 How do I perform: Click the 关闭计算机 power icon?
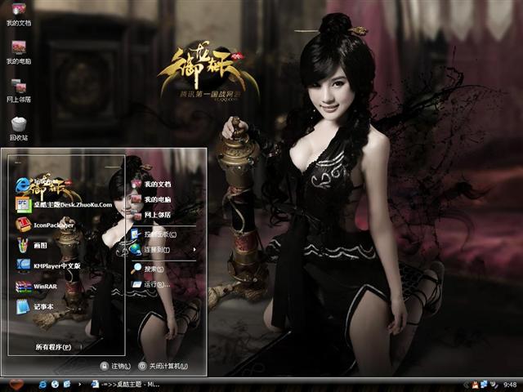[x=142, y=366]
